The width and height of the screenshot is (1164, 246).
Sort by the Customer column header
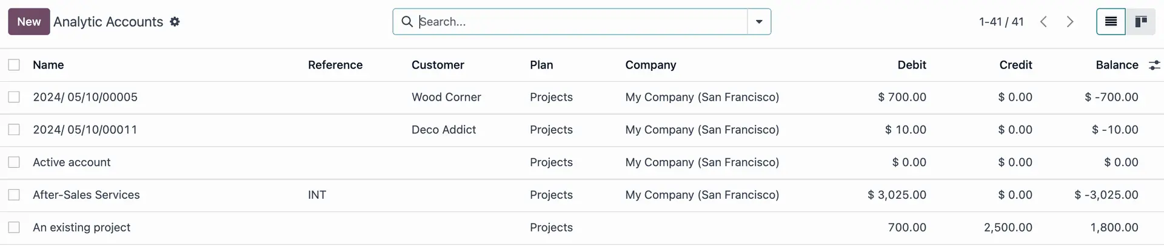coord(438,65)
